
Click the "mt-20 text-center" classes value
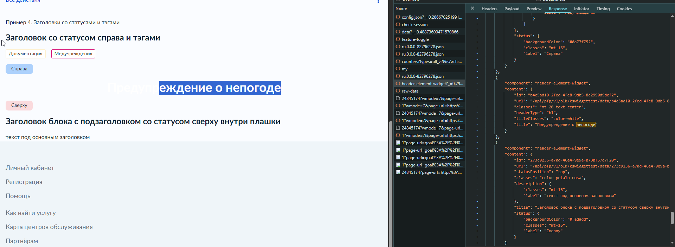pyautogui.click(x=562, y=107)
